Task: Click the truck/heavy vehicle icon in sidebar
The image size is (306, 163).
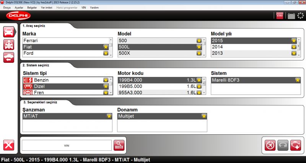Action: pyautogui.click(x=9, y=44)
